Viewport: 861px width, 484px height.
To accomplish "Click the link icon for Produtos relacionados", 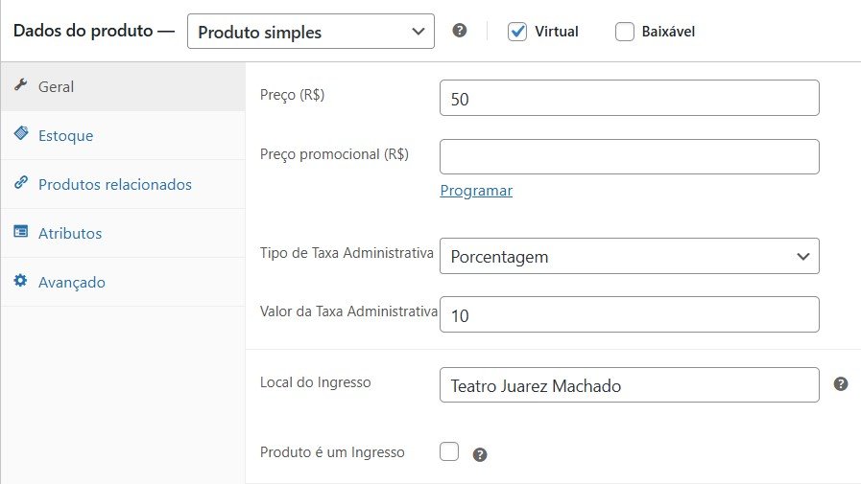I will pyautogui.click(x=20, y=184).
